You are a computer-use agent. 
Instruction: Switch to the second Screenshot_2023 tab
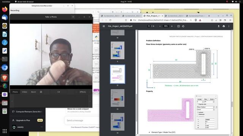[132, 16]
